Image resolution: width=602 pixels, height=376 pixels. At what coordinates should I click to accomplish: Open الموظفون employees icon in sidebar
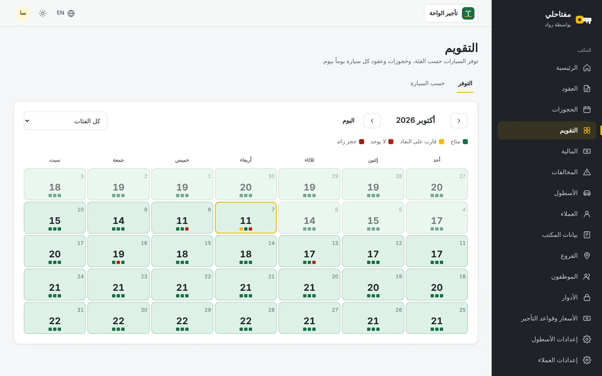coord(587,277)
